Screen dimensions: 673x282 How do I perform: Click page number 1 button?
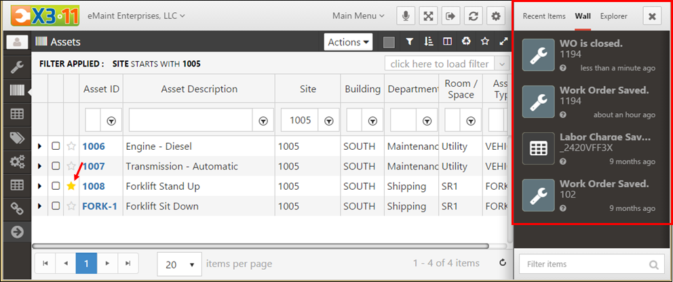pos(86,263)
